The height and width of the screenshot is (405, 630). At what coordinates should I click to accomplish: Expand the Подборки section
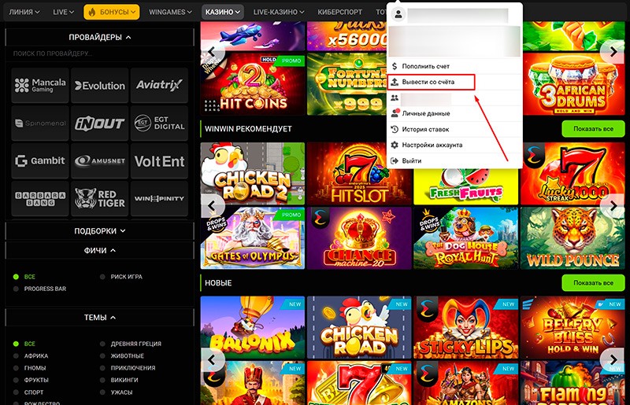pyautogui.click(x=100, y=230)
